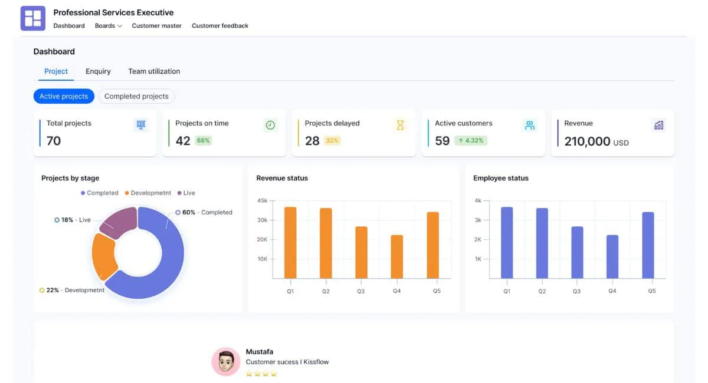This screenshot has height=383, width=708.
Task: Click the 68% on-time badge
Action: [x=204, y=141]
